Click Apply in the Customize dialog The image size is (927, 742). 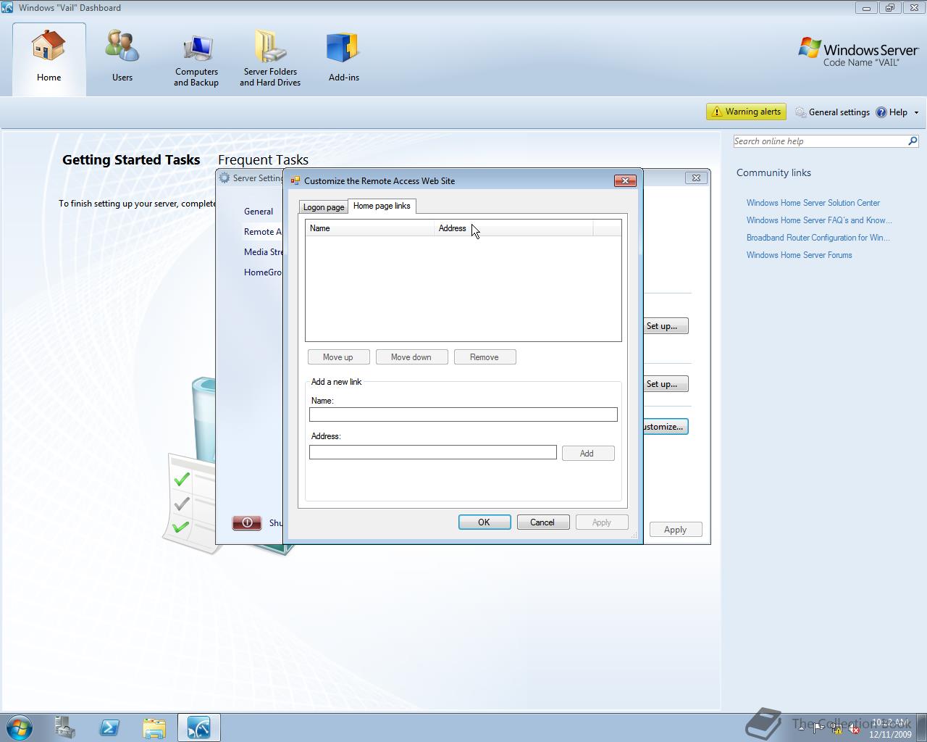coord(602,522)
